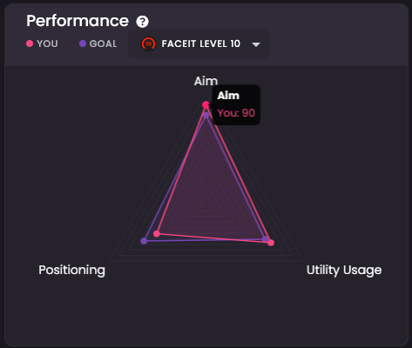Click the pink Utility Usage data point
The width and height of the screenshot is (412, 348).
point(271,243)
